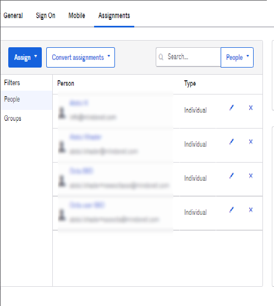
Task: Select the Assignments tab
Action: [114, 15]
